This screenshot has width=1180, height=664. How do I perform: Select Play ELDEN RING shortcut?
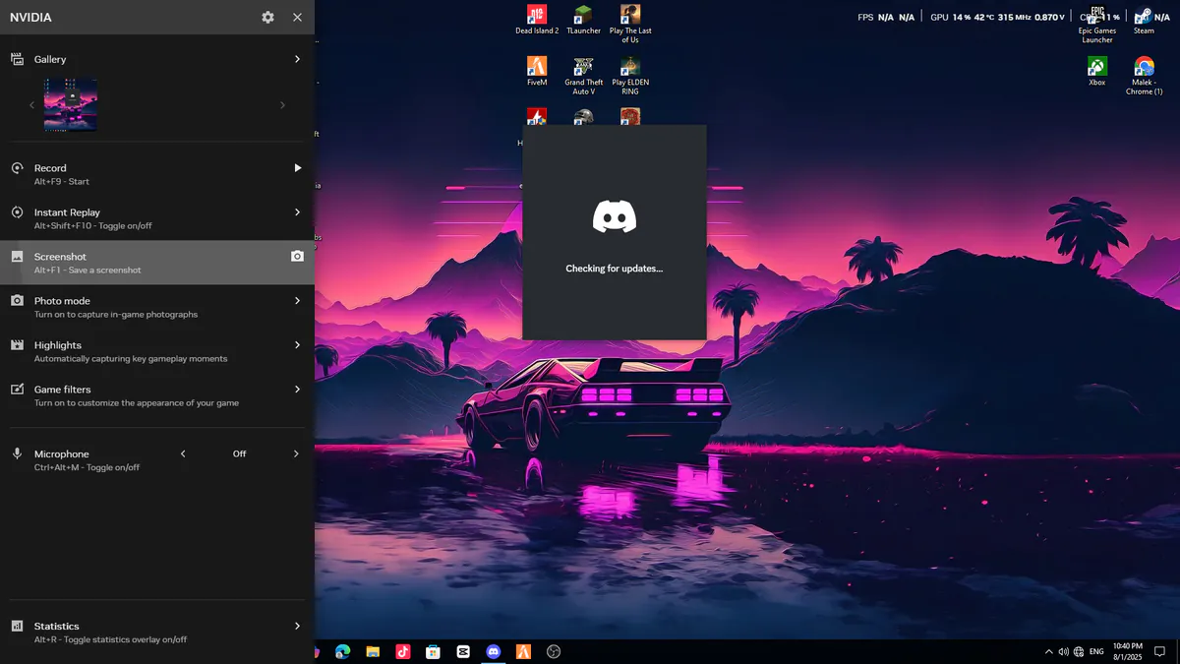pyautogui.click(x=630, y=76)
